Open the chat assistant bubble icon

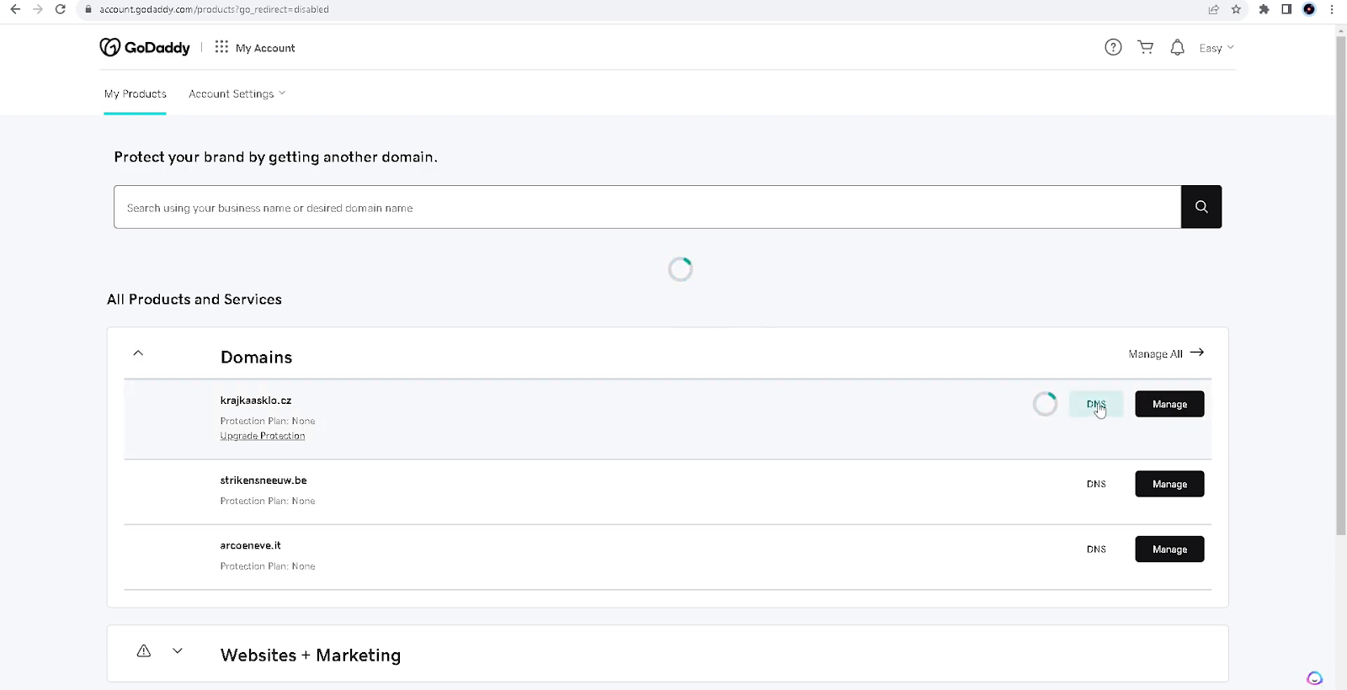pyautogui.click(x=1314, y=678)
